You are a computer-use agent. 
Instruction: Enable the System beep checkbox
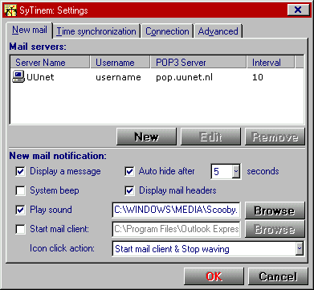point(21,191)
